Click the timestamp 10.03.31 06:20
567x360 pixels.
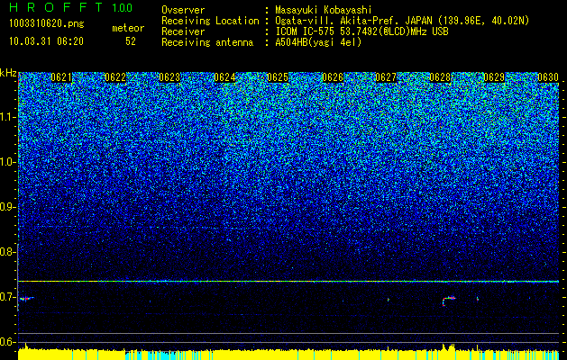[46, 41]
